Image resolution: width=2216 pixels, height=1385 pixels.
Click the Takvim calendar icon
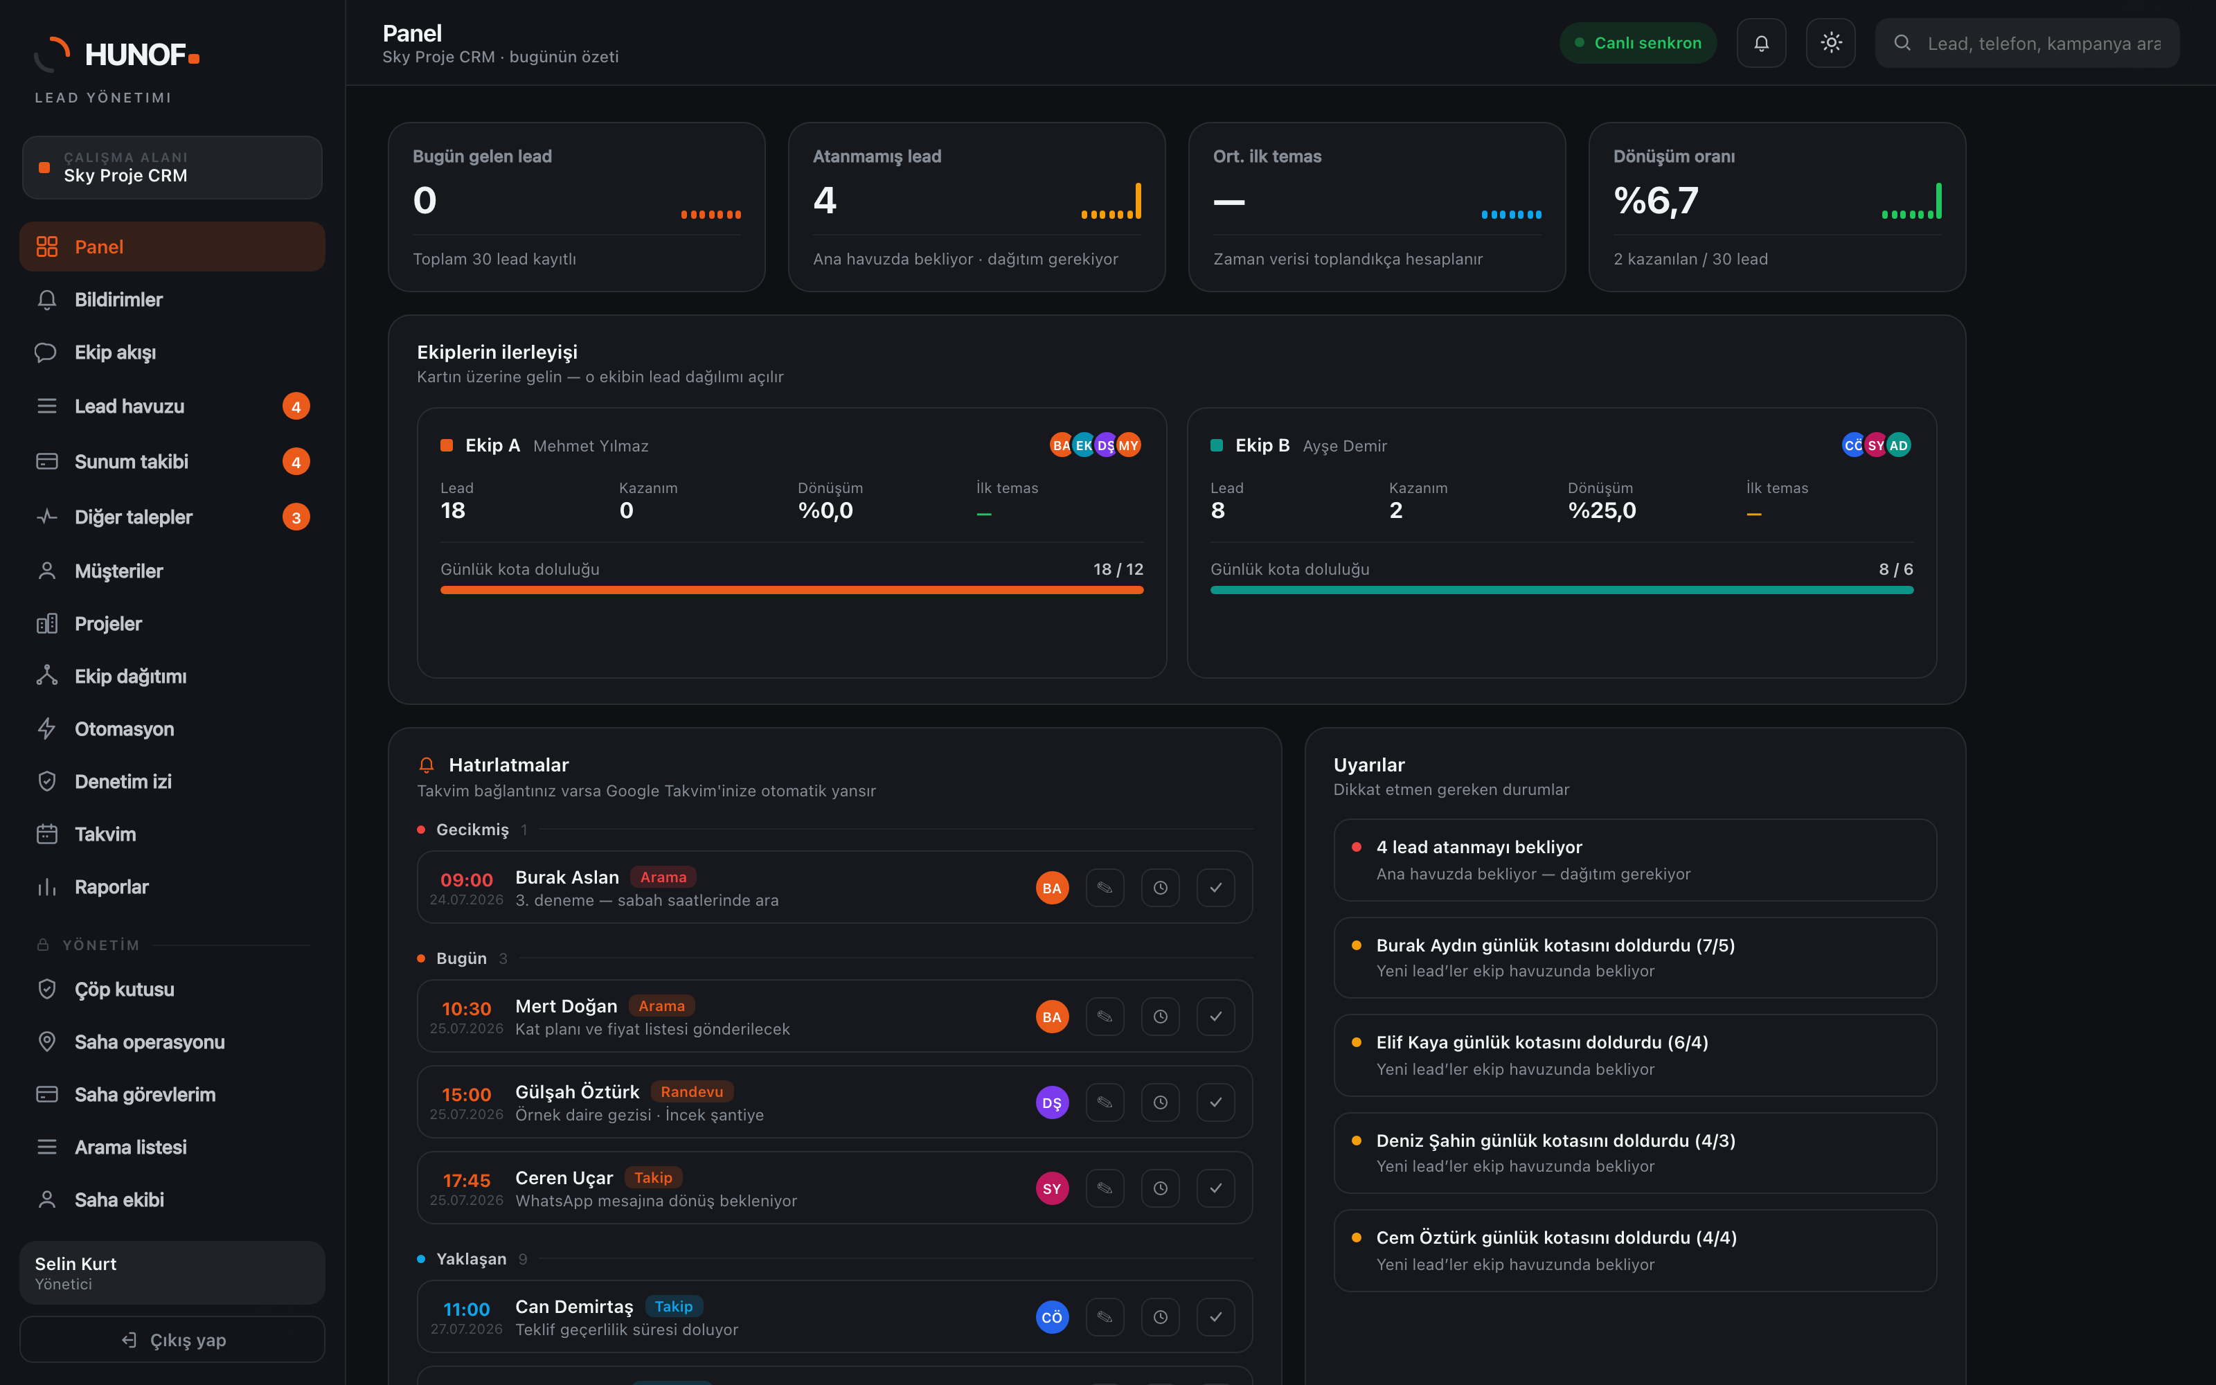coord(46,834)
